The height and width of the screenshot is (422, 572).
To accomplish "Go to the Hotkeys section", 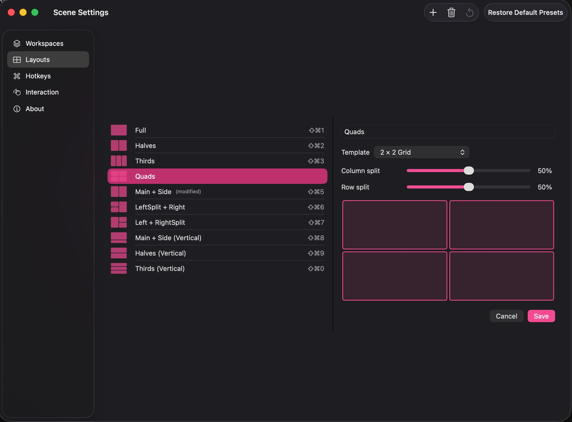I will [48, 76].
